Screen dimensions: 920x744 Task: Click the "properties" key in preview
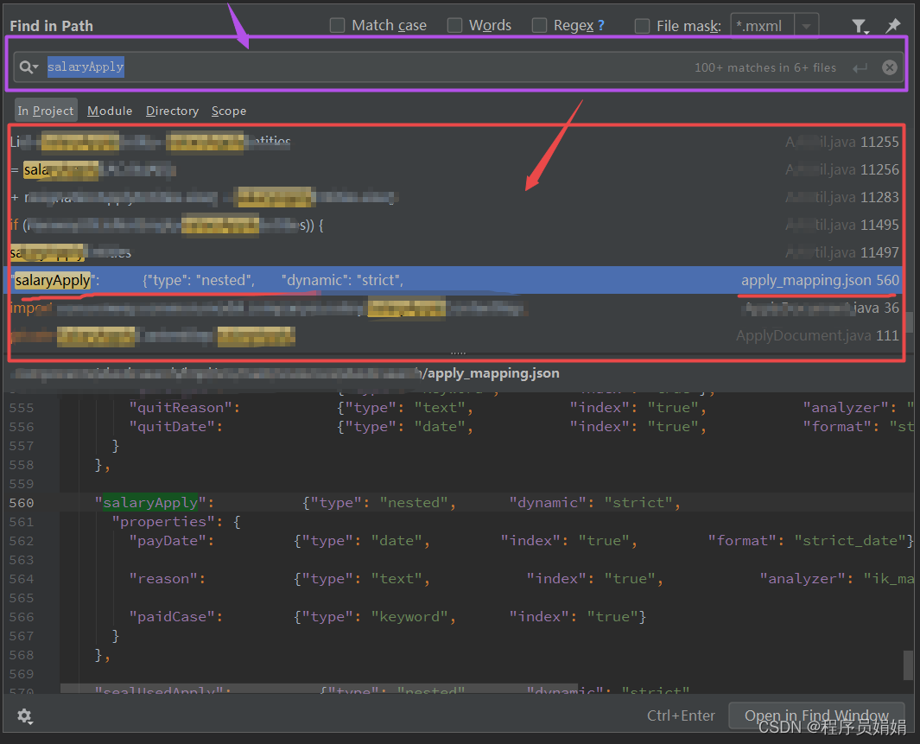pyautogui.click(x=163, y=522)
